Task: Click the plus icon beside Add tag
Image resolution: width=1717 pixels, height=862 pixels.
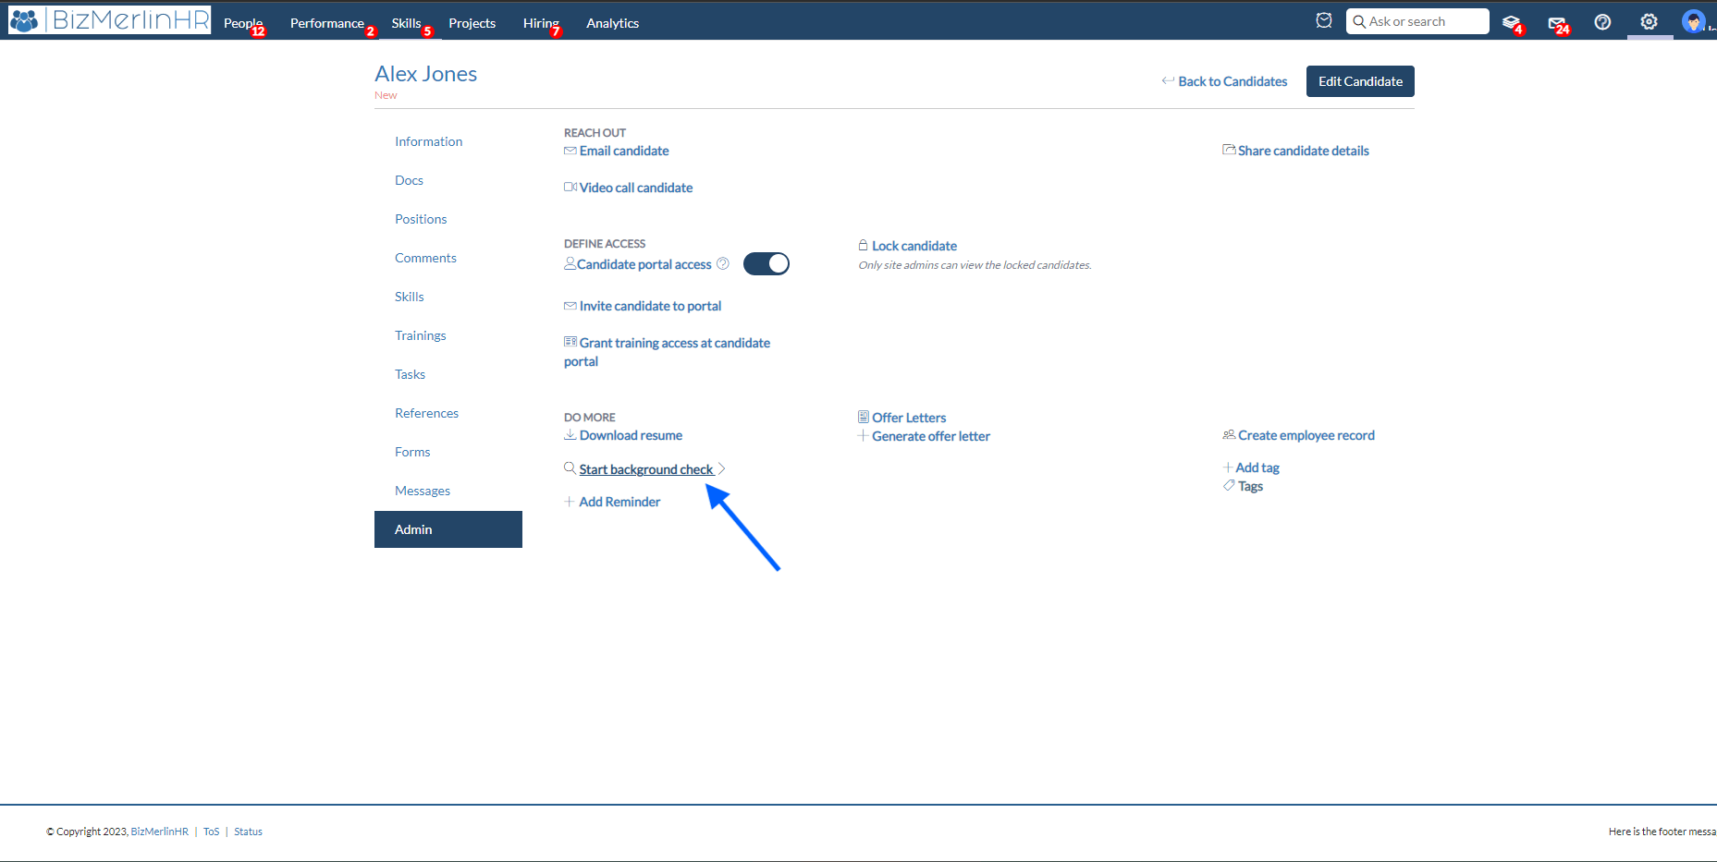Action: [1228, 467]
